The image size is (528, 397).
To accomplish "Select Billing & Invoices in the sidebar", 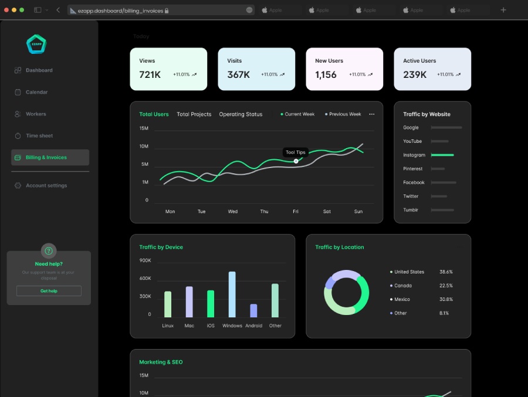I will (50, 158).
